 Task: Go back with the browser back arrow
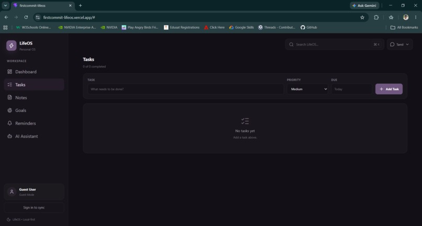(x=6, y=17)
